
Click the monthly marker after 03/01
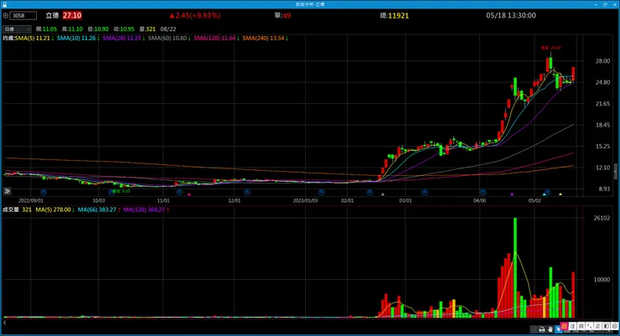(x=425, y=193)
